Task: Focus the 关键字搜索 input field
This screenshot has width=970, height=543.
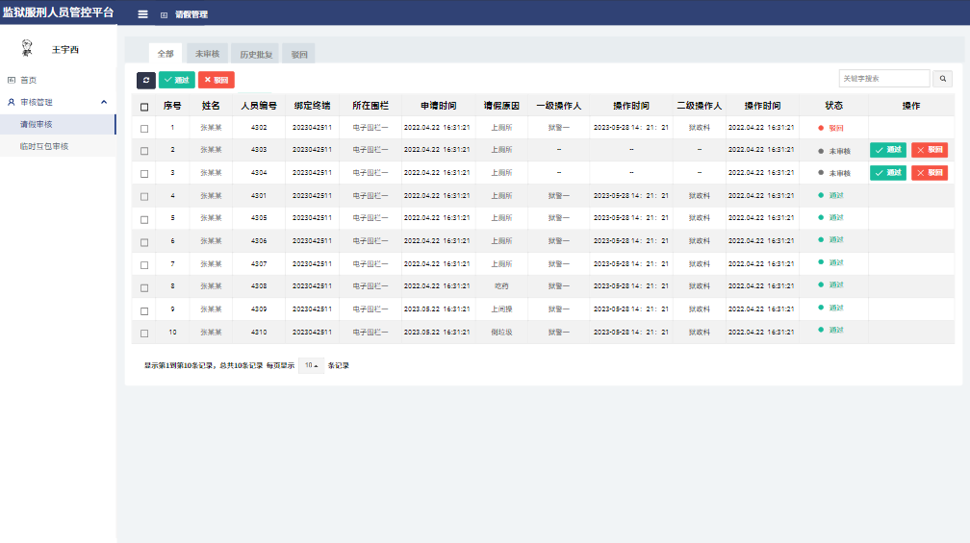Action: tap(883, 79)
